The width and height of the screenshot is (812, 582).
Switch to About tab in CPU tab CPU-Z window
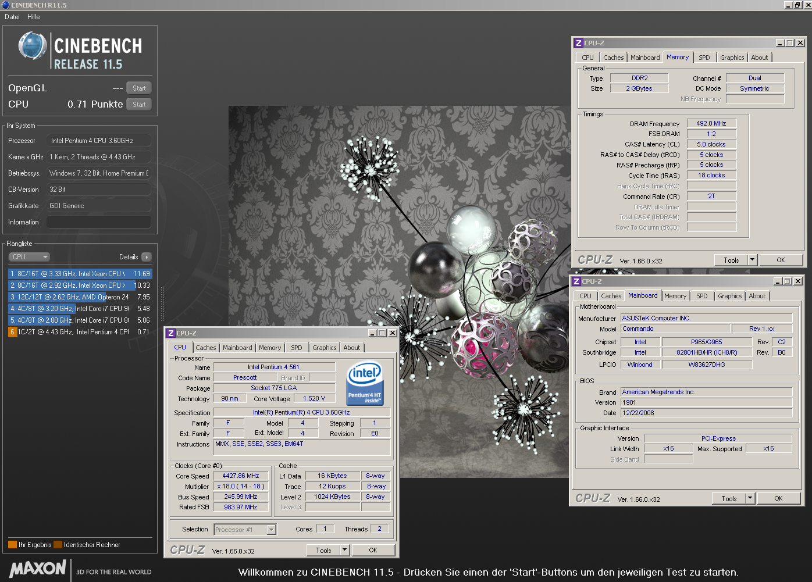(x=351, y=348)
